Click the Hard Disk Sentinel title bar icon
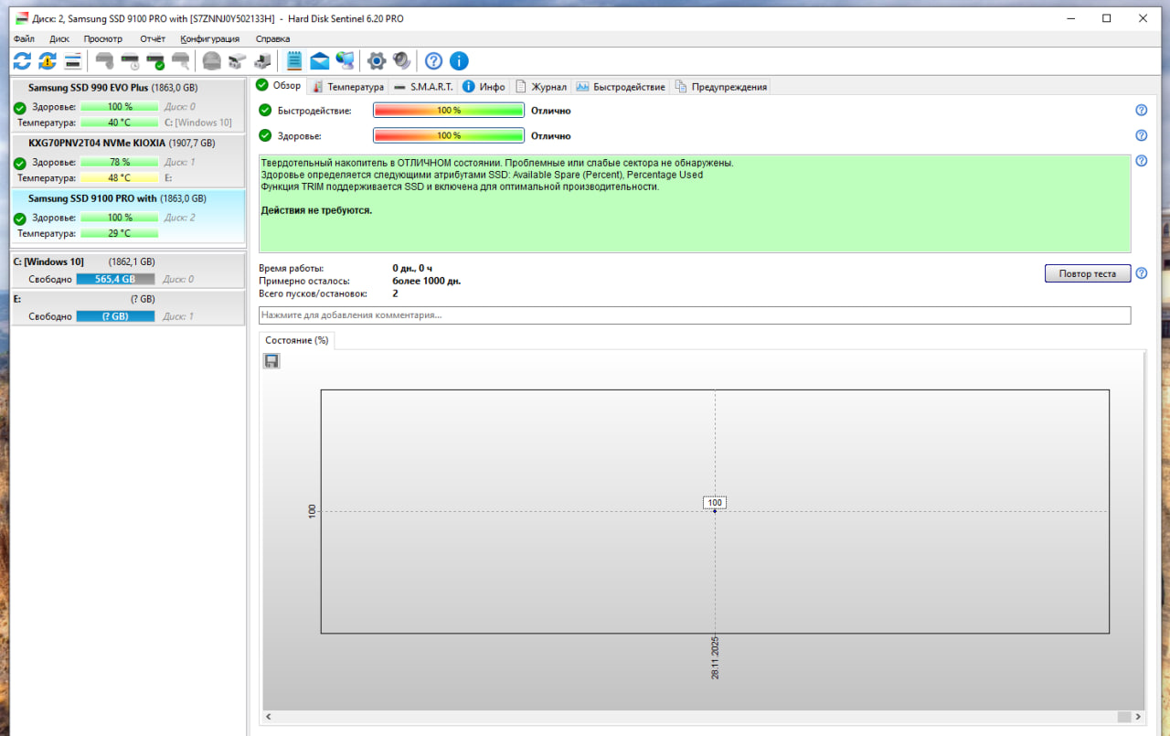 point(21,18)
